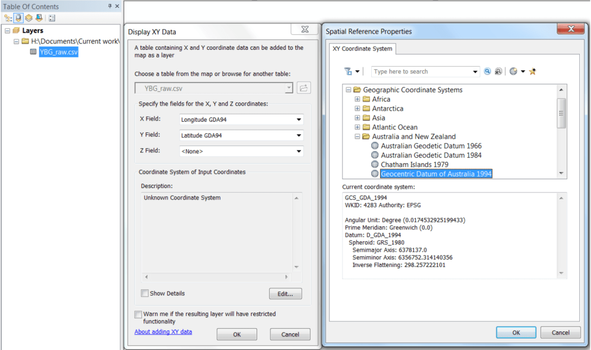Click the Edit... button
The height and width of the screenshot is (350, 591).
(285, 294)
